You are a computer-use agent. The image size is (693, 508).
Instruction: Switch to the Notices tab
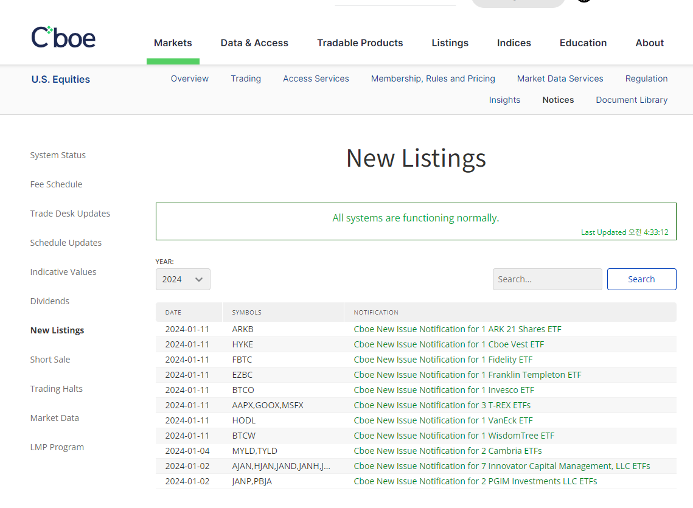(558, 100)
